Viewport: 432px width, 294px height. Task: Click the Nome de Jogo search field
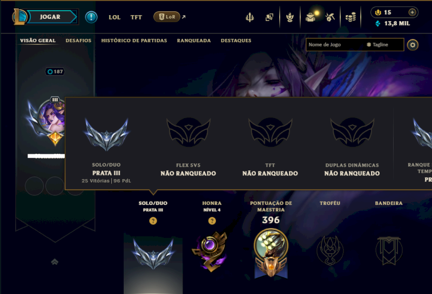pos(335,45)
